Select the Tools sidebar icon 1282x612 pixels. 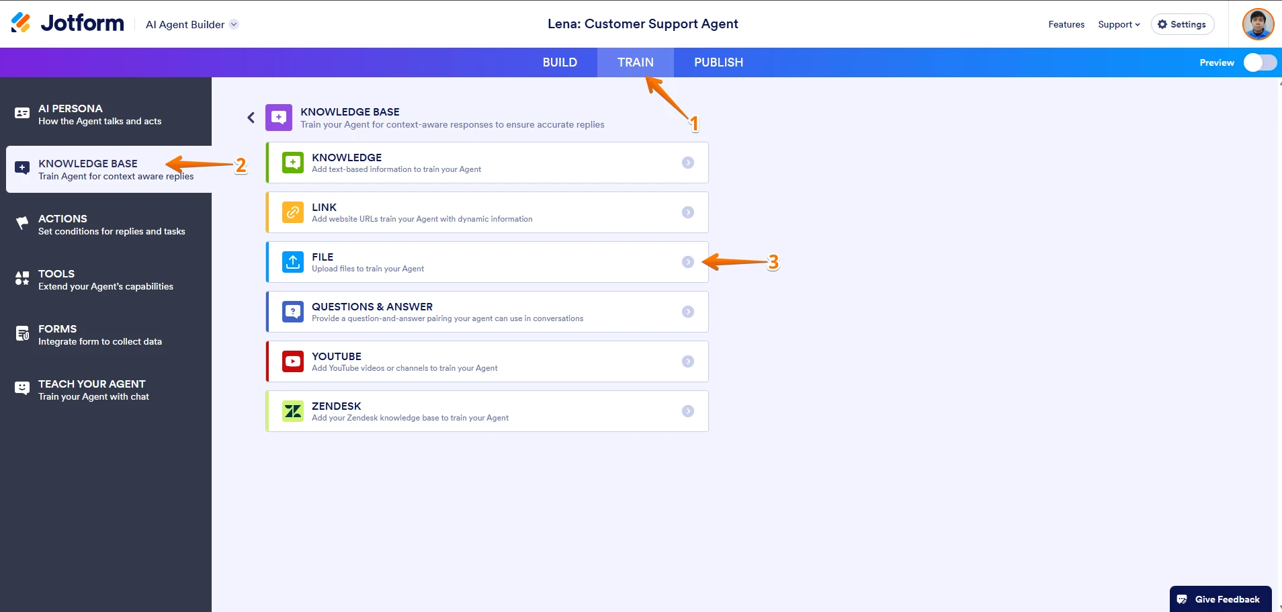pos(22,277)
